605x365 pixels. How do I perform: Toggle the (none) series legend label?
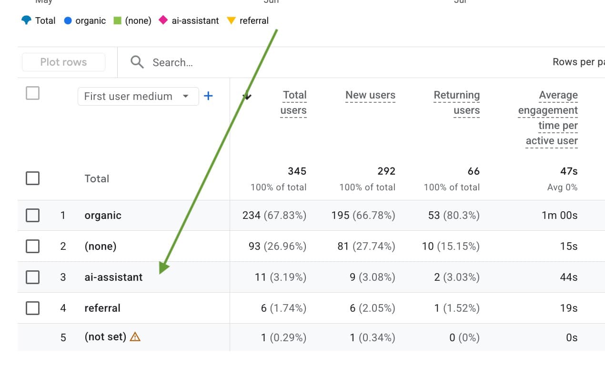(x=138, y=20)
